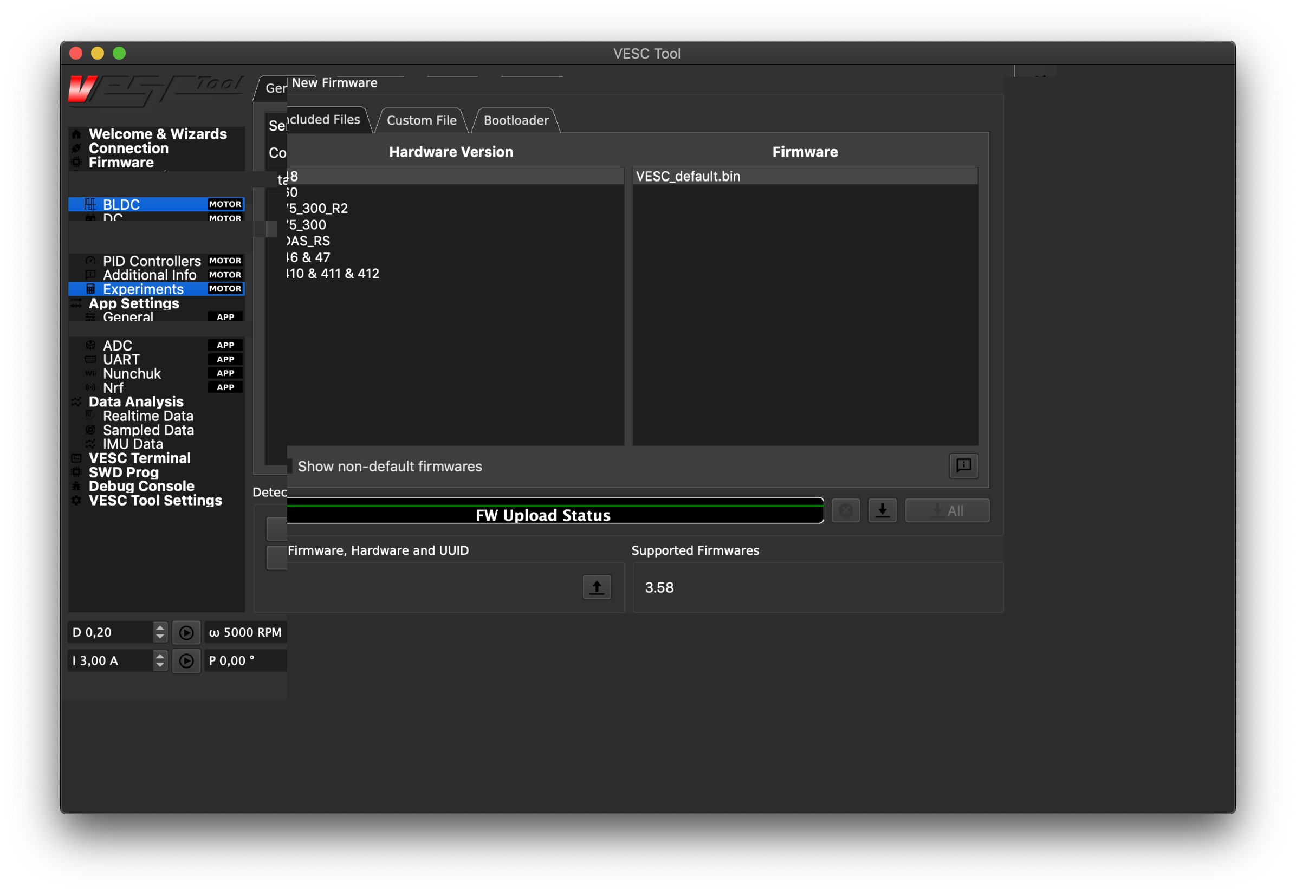Click the upload All firmware button

[947, 510]
